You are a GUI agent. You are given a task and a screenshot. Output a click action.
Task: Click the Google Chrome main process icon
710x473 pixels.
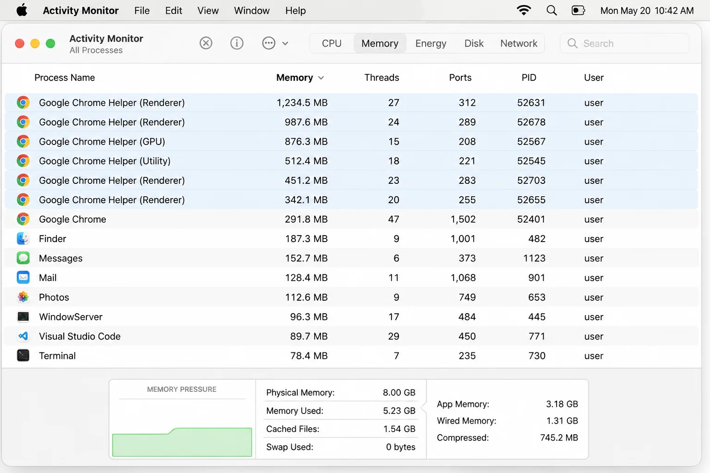coord(23,219)
